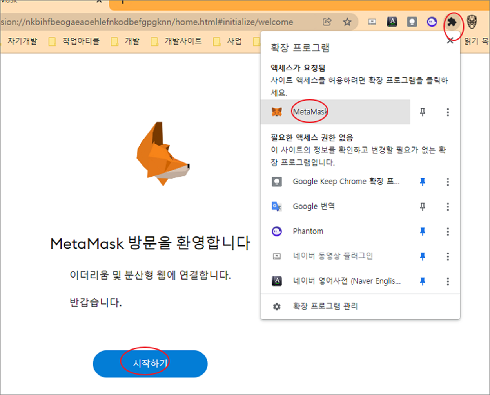
Task: Click the 액세스가 요청됨 section label
Action: 298,68
